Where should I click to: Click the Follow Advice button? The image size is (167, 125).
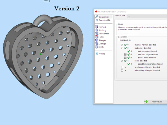(x=156, y=102)
